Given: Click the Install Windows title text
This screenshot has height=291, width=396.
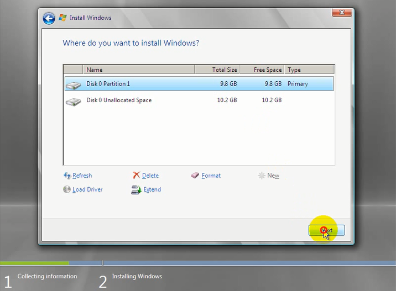Looking at the screenshot, I should pyautogui.click(x=90, y=18).
